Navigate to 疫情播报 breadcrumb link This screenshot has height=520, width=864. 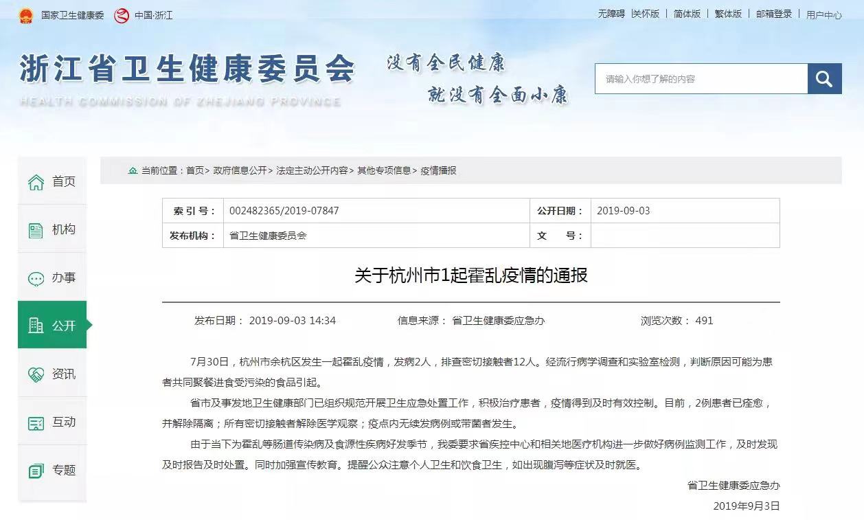[x=438, y=170]
